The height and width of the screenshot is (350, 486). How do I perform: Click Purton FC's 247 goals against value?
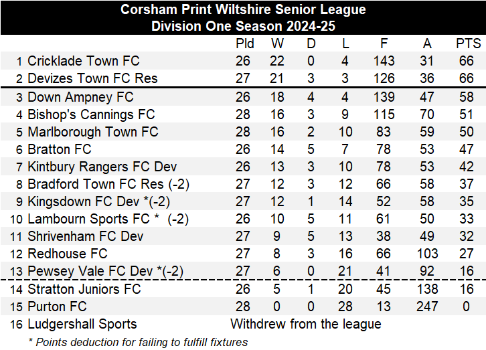(426, 307)
